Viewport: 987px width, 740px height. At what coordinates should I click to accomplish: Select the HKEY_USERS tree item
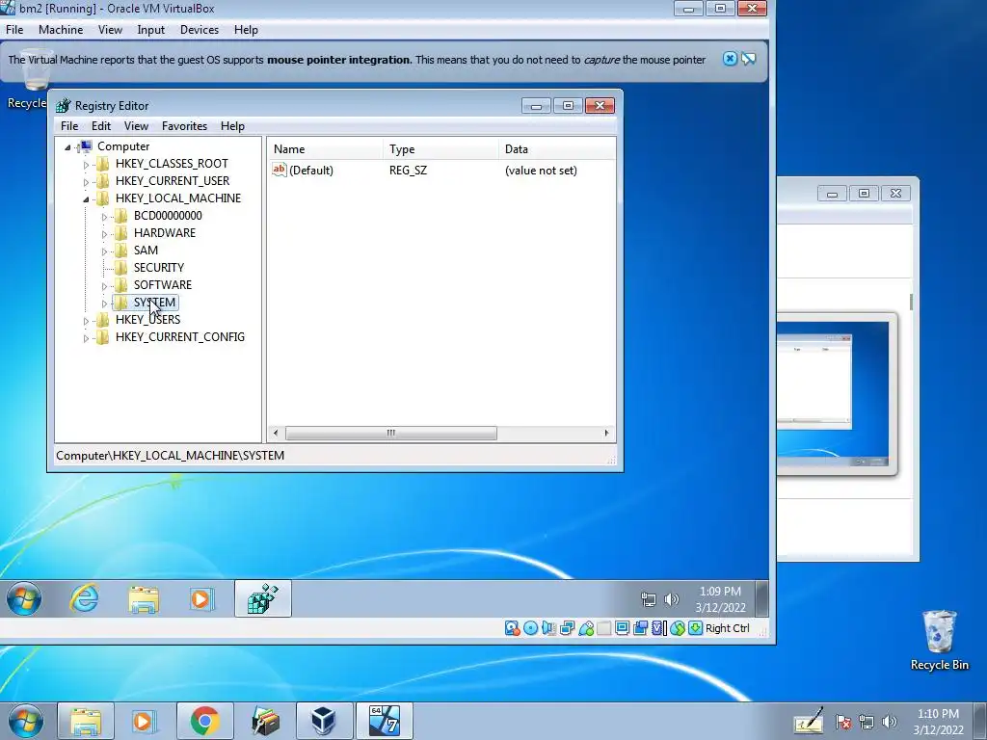tap(147, 320)
